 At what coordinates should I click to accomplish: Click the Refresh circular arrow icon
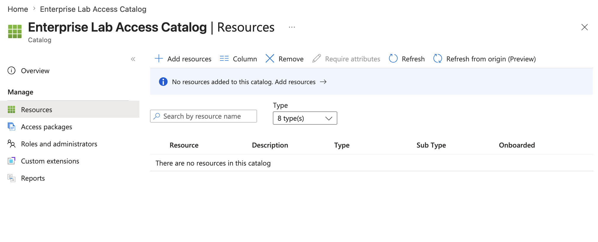(x=393, y=58)
